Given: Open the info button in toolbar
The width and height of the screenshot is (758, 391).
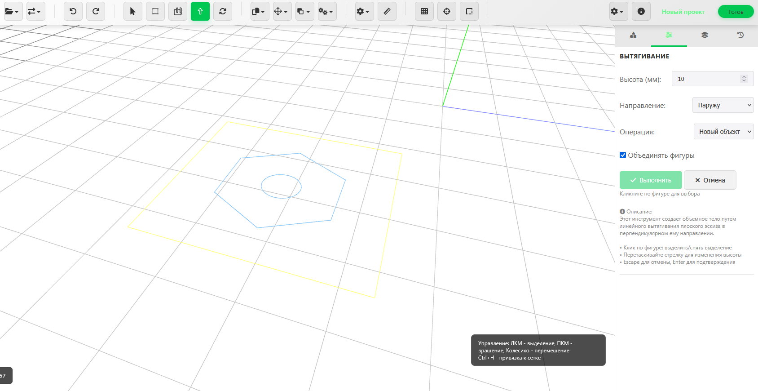Looking at the screenshot, I should click(641, 11).
